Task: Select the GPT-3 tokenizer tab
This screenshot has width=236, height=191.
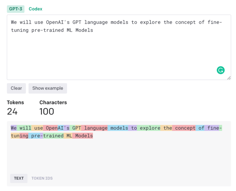Action: tap(16, 9)
